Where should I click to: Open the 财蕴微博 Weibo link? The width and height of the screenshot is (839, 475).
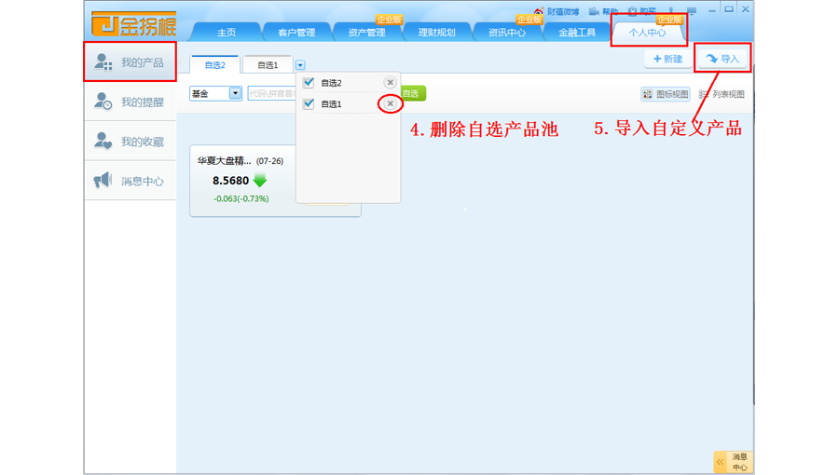[557, 12]
